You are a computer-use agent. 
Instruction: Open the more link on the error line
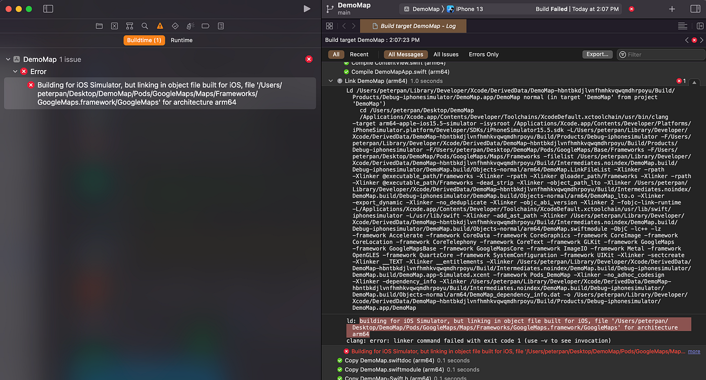(694, 351)
